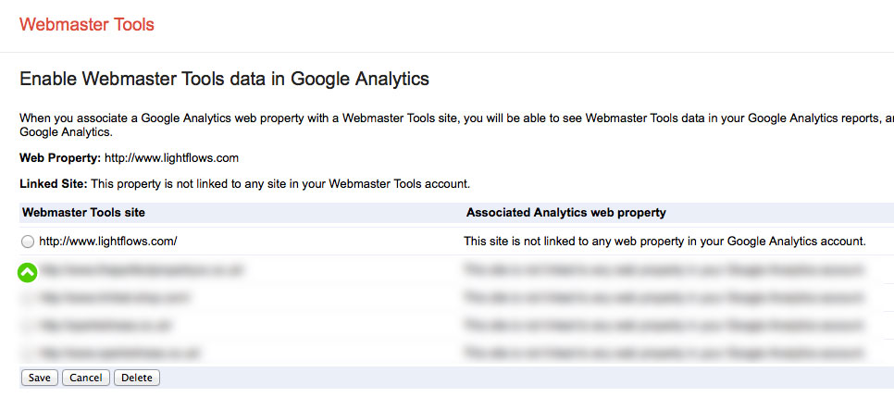
Task: Click the last blurred site URL
Action: pyautogui.click(x=119, y=354)
